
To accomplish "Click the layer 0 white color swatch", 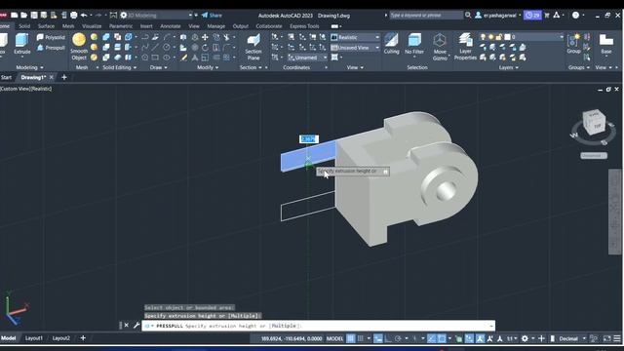I will point(507,37).
